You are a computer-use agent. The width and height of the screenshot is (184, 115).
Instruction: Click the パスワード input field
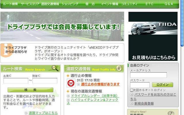(x=140, y=85)
